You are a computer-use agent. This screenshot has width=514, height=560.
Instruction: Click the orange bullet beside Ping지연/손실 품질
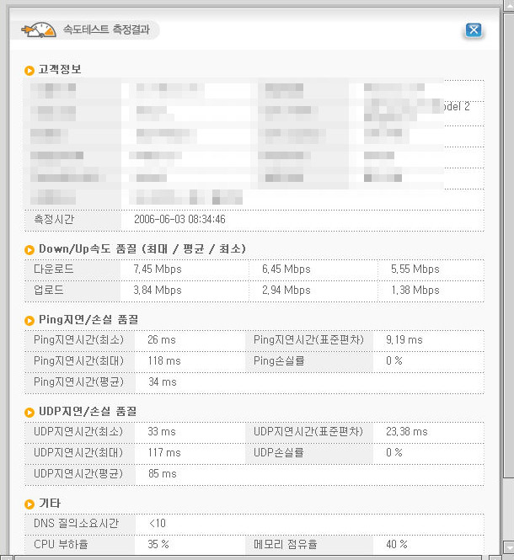point(29,321)
